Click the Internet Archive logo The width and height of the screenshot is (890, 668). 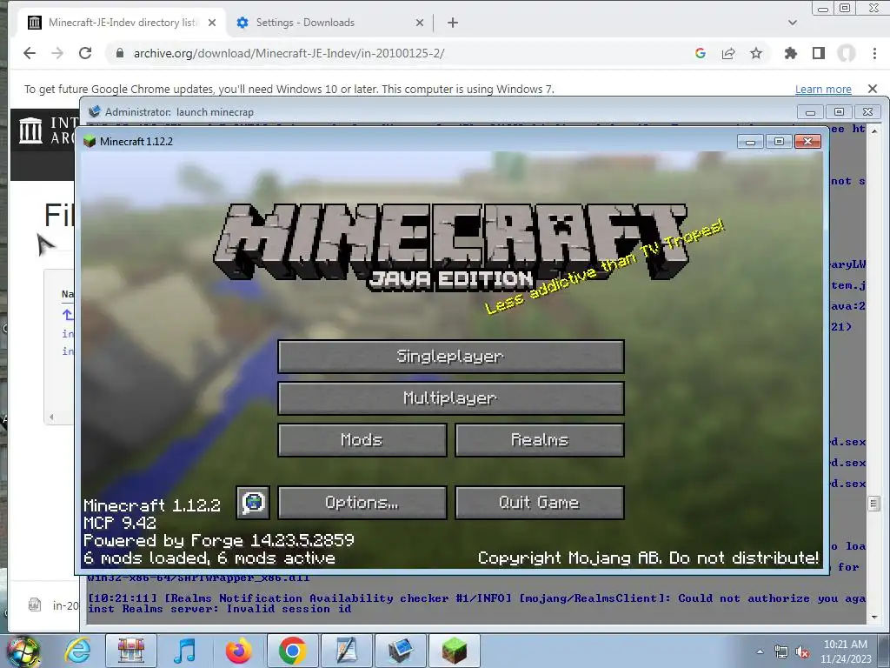30,130
